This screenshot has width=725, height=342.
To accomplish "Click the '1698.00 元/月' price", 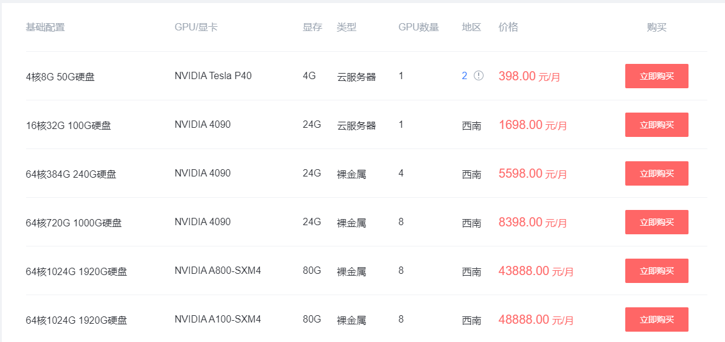I will click(x=533, y=125).
